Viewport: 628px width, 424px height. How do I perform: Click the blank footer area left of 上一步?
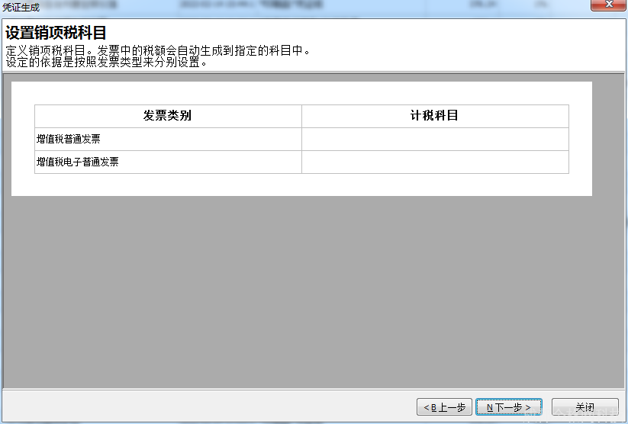point(206,407)
